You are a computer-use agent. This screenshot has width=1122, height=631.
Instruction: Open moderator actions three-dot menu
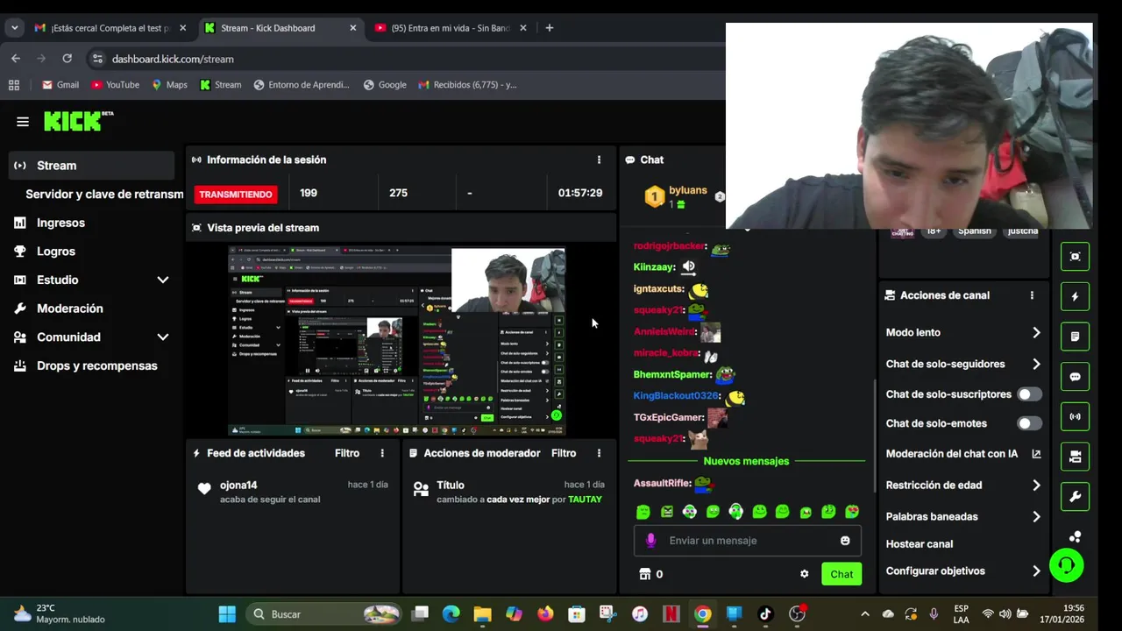point(599,453)
